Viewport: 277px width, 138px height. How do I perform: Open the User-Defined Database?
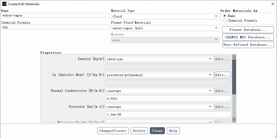click(x=248, y=45)
